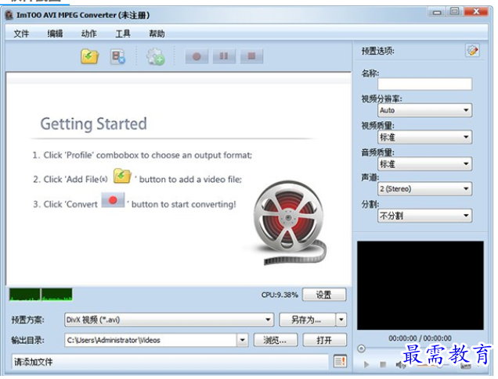Click the '请添加文件' status text
The image size is (498, 379).
pyautogui.click(x=34, y=362)
